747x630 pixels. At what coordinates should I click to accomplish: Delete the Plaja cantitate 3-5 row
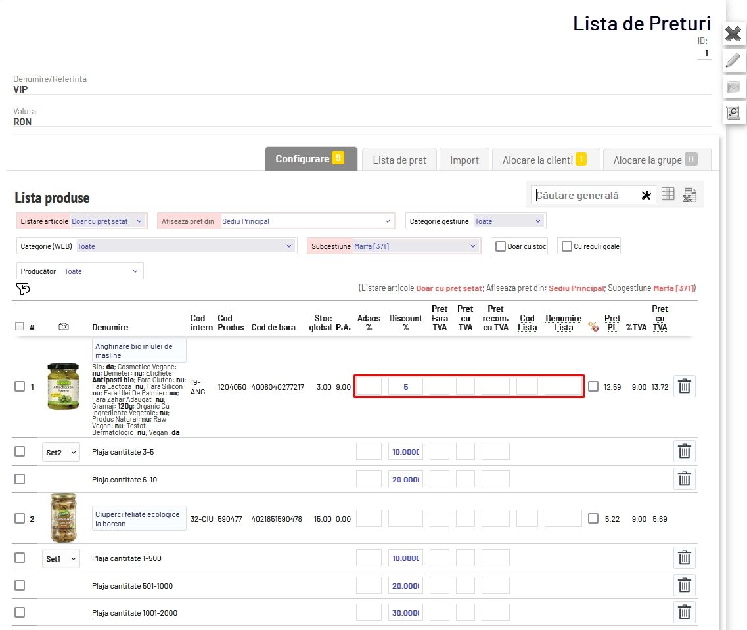point(684,451)
